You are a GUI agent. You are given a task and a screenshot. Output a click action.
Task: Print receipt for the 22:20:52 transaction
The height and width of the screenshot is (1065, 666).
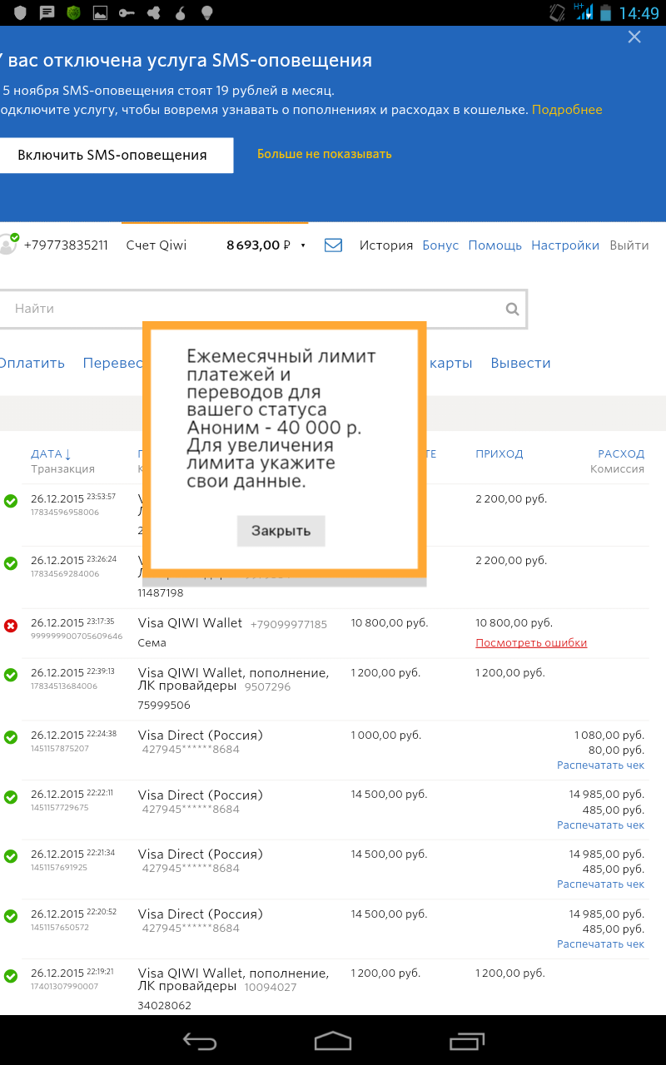pos(600,944)
